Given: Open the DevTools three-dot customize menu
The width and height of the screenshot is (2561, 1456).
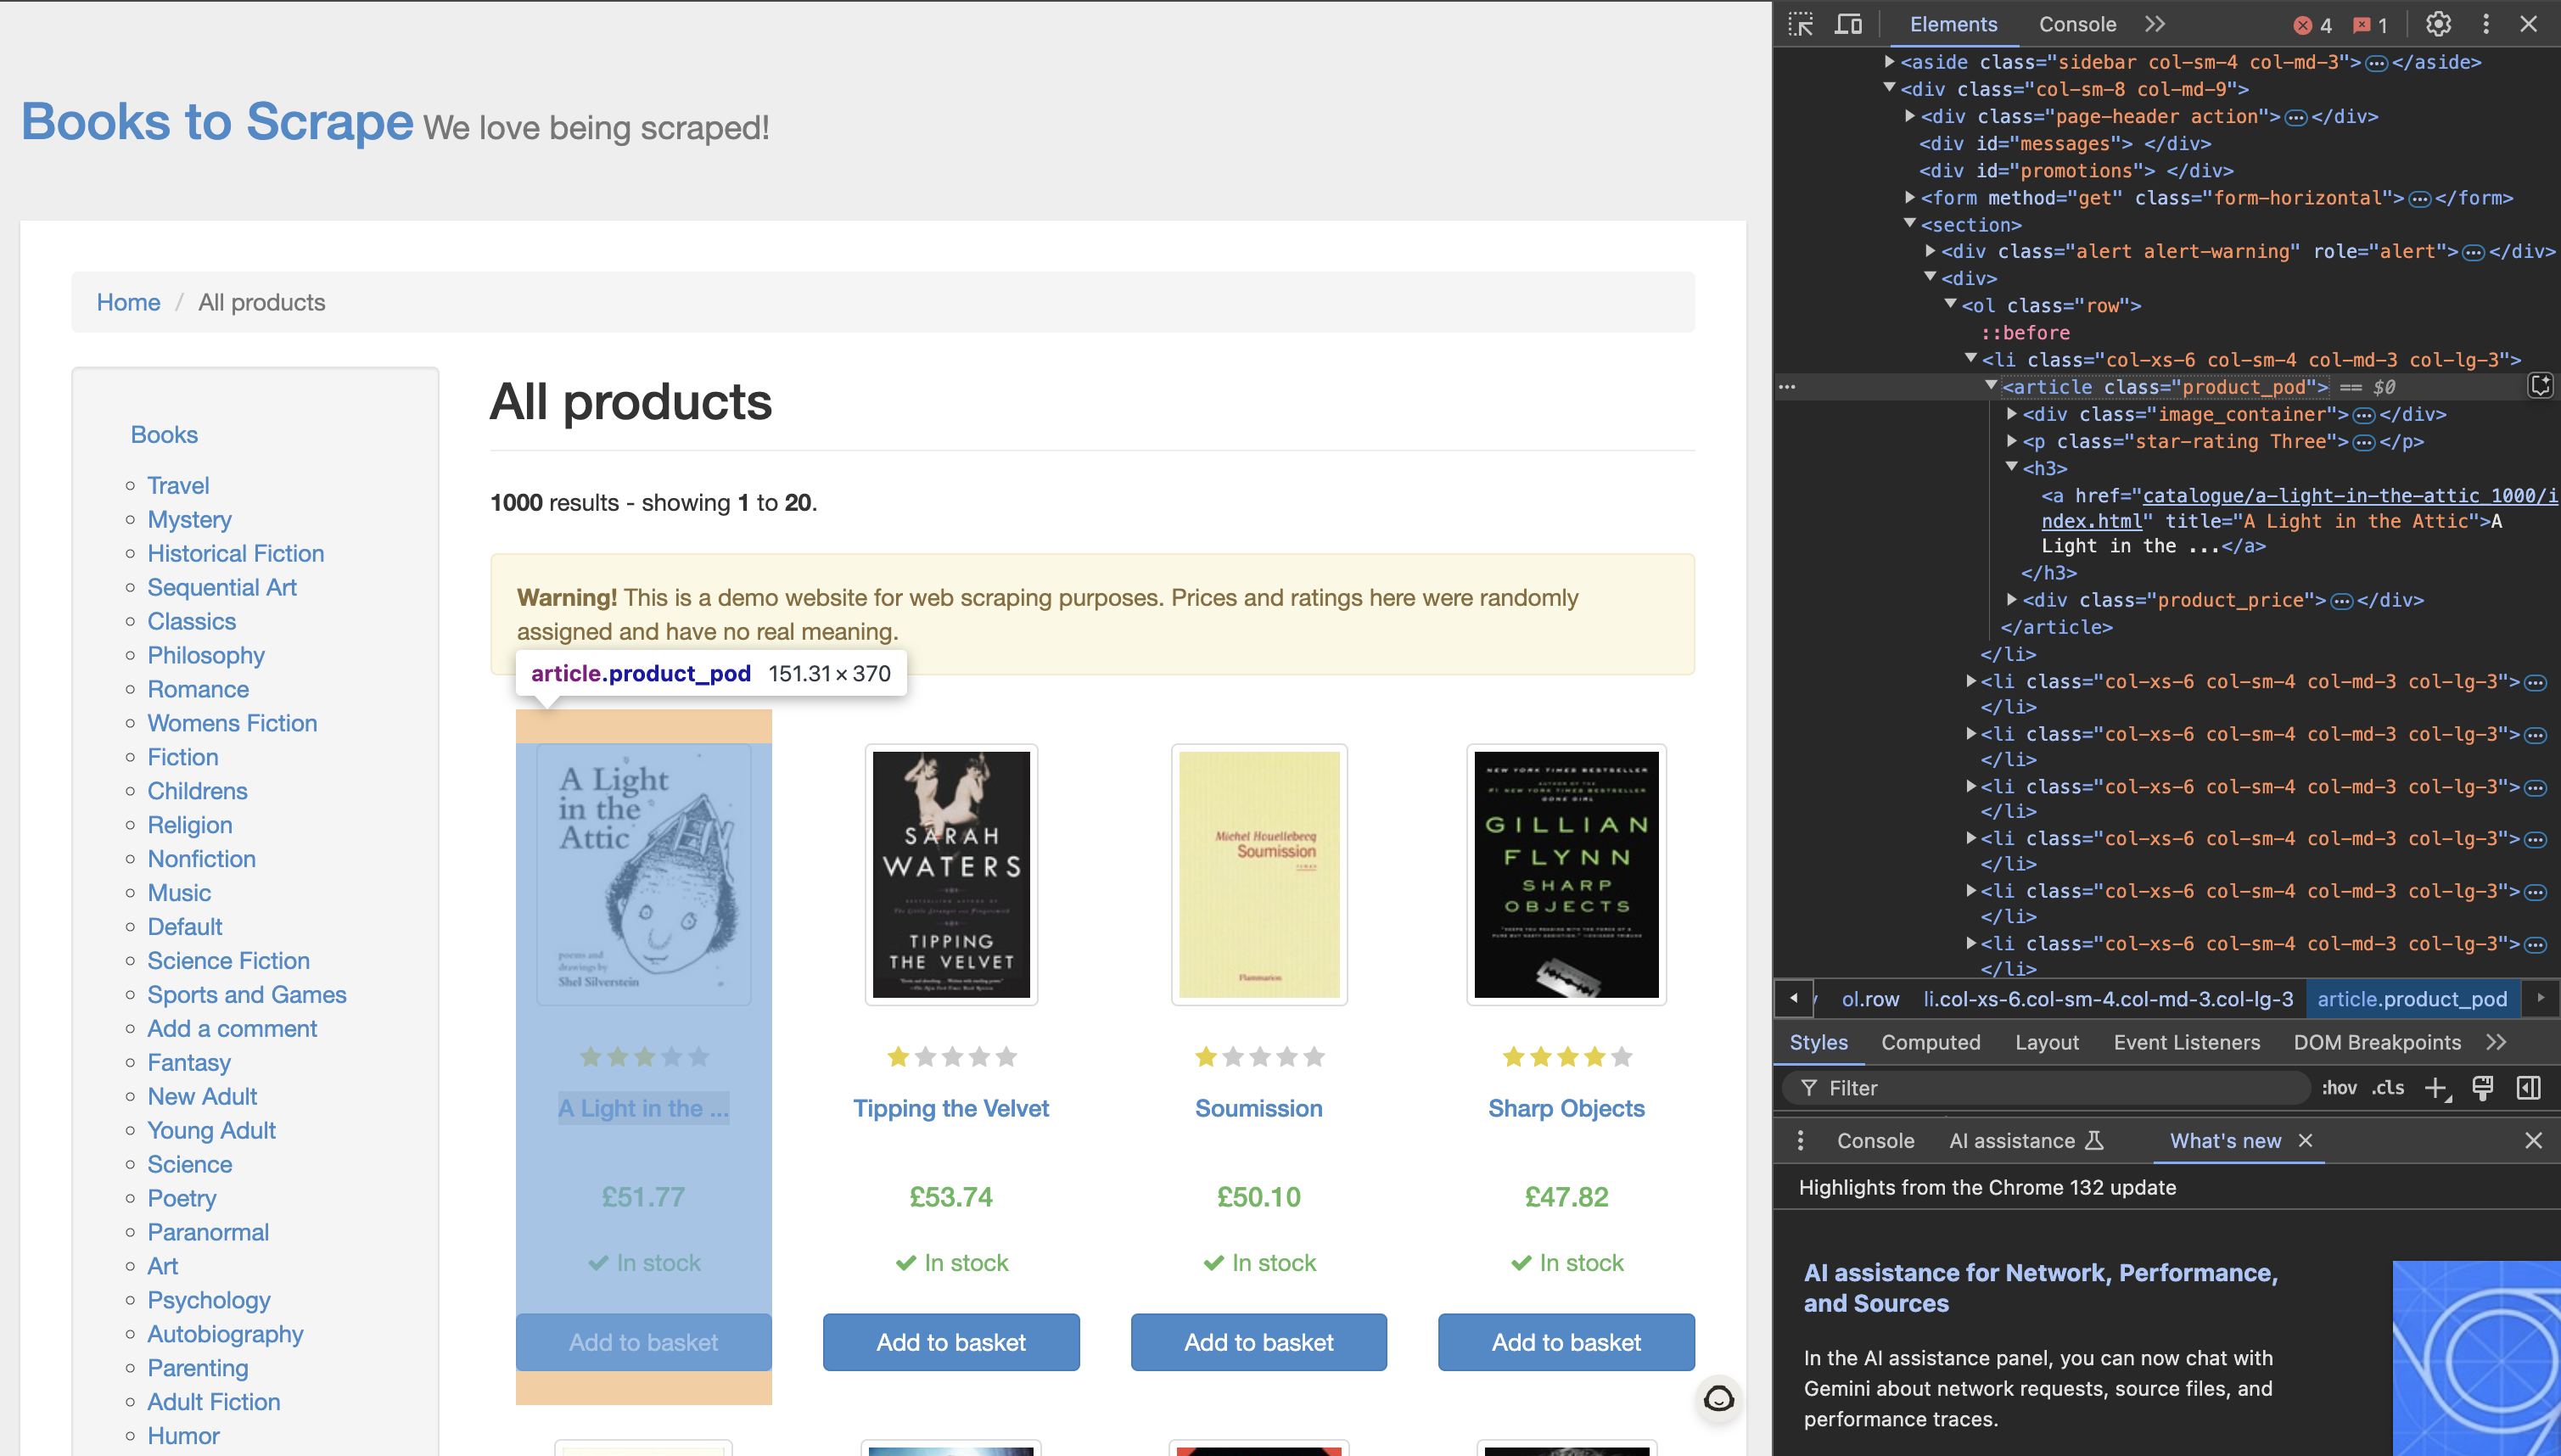Looking at the screenshot, I should click(x=2486, y=24).
